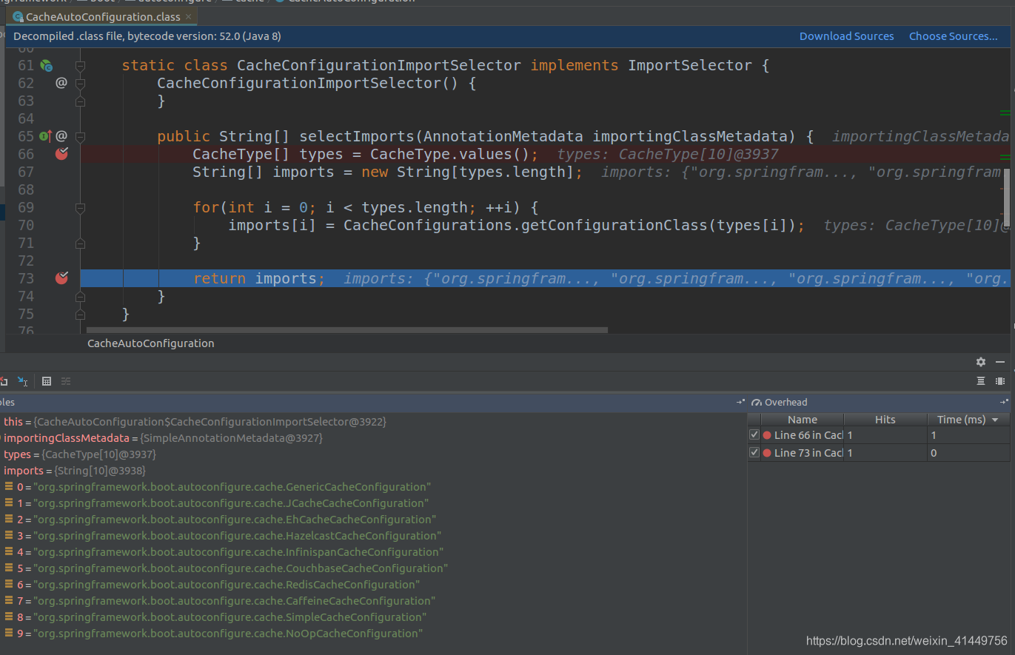Click the breakpoint marker on line 66
This screenshot has width=1015, height=655.
(x=61, y=154)
